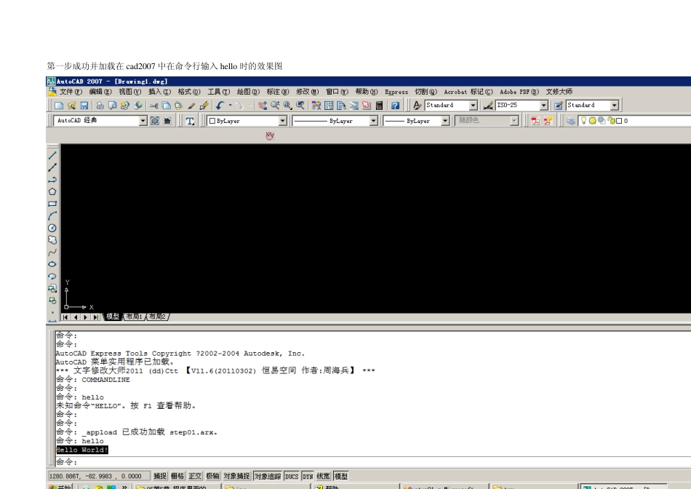Screen dimensions: 691x489
Task: Switch to the 布局2 layout tab
Action: [x=157, y=317]
